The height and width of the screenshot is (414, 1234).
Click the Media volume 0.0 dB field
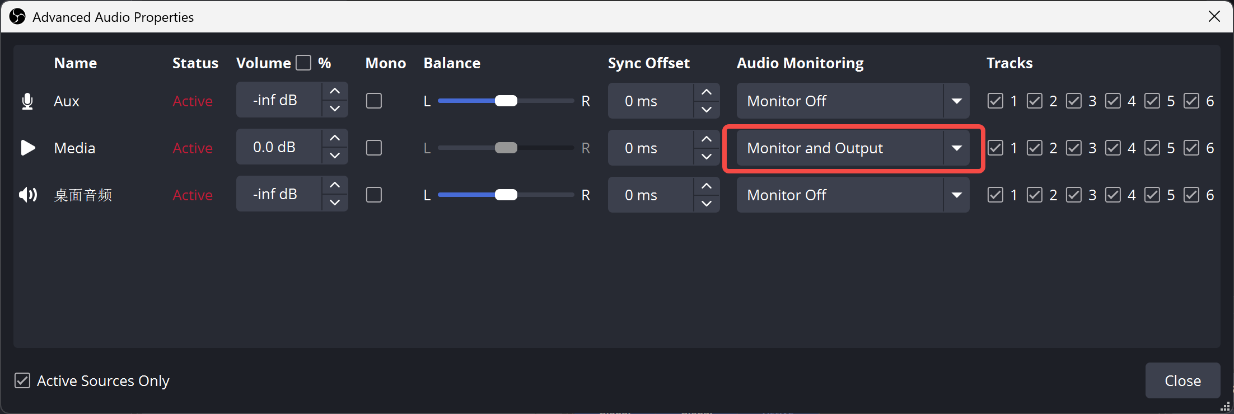tap(279, 147)
